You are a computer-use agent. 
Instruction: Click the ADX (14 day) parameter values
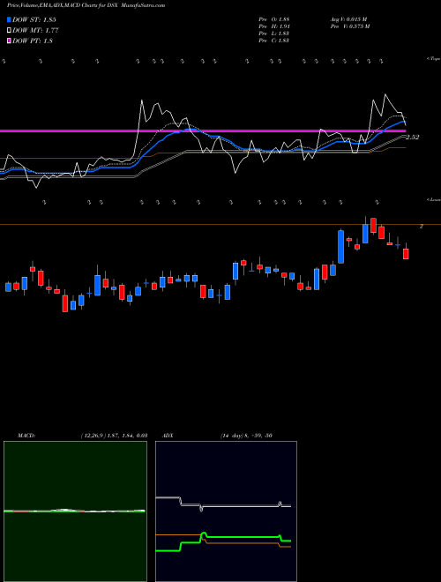246,436
